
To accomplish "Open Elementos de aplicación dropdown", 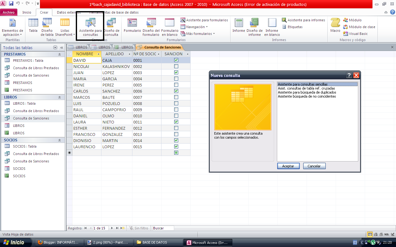I will 12,27.
